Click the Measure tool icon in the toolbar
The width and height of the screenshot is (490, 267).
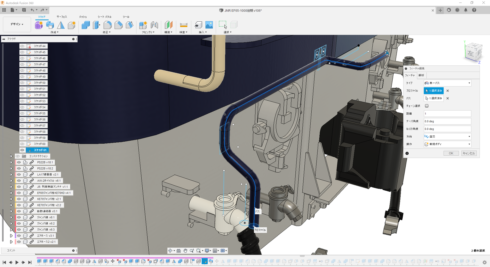[x=184, y=25]
